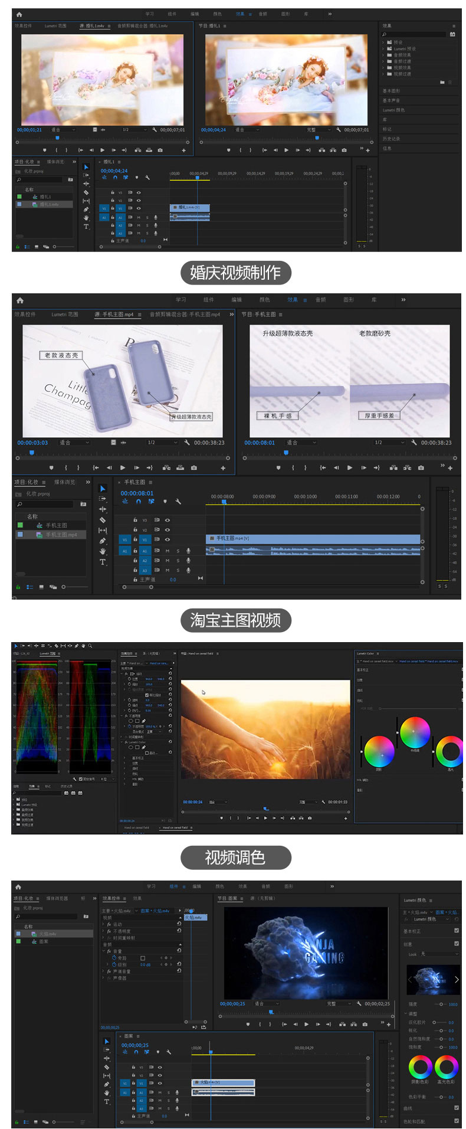The height and width of the screenshot is (1129, 466).
Task: Toggle V1 track eye in 手机主图 timeline
Action: (168, 539)
